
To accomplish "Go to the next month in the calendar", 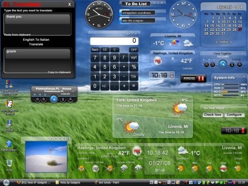I will pyautogui.click(x=231, y=42).
